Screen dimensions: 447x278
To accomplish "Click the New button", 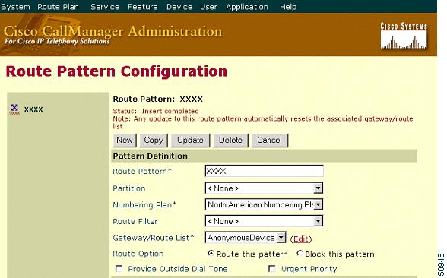I will tap(125, 140).
